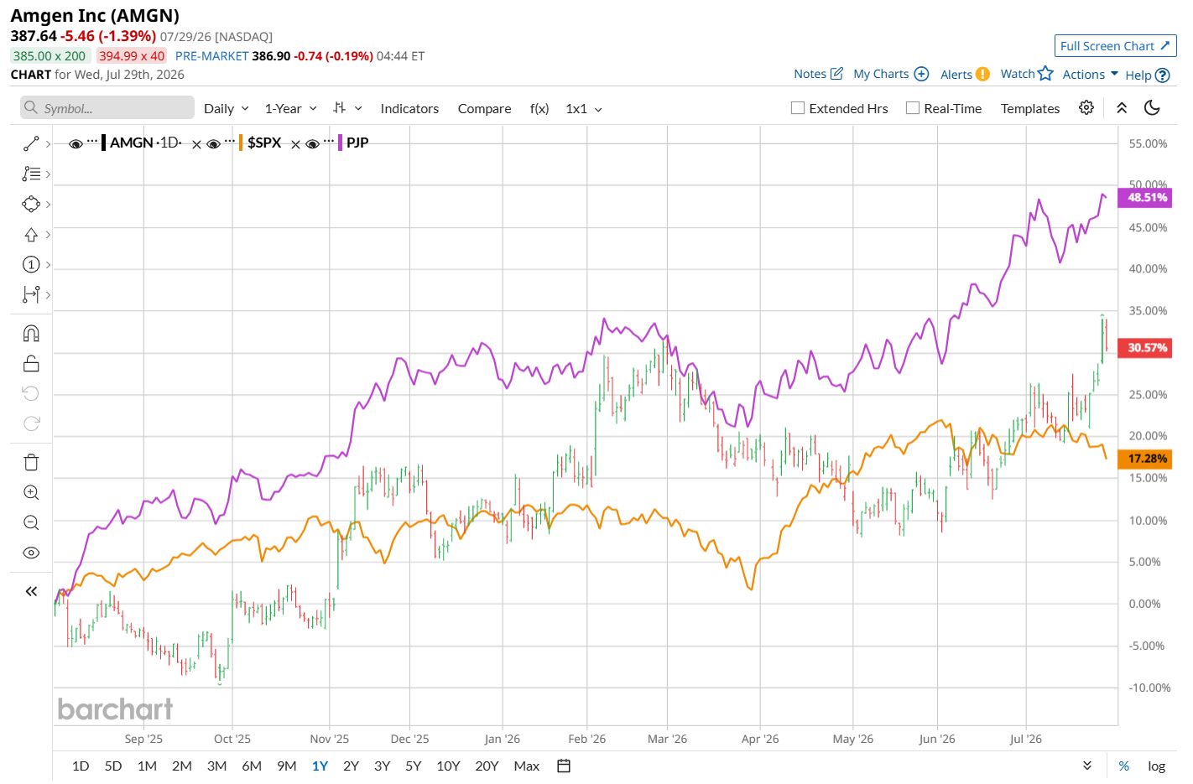This screenshot has width=1193, height=784.
Task: Toggle magnet snap mode
Action: [31, 334]
